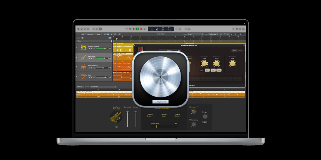Viewport: 321px width, 160px height.
Task: Switch to the Details tab in Vintage Tone
Action: [240, 51]
